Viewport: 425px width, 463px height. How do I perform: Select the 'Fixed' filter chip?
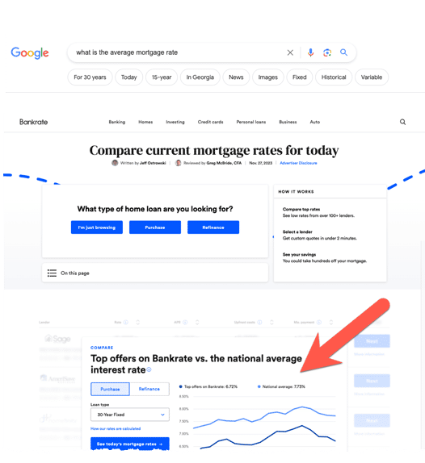coord(299,77)
